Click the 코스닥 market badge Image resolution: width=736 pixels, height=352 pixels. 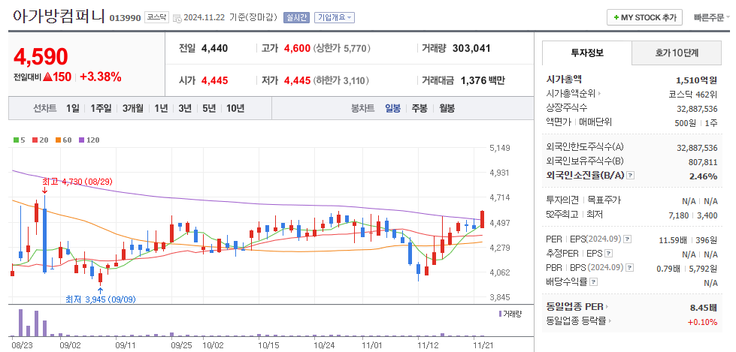[x=156, y=17]
